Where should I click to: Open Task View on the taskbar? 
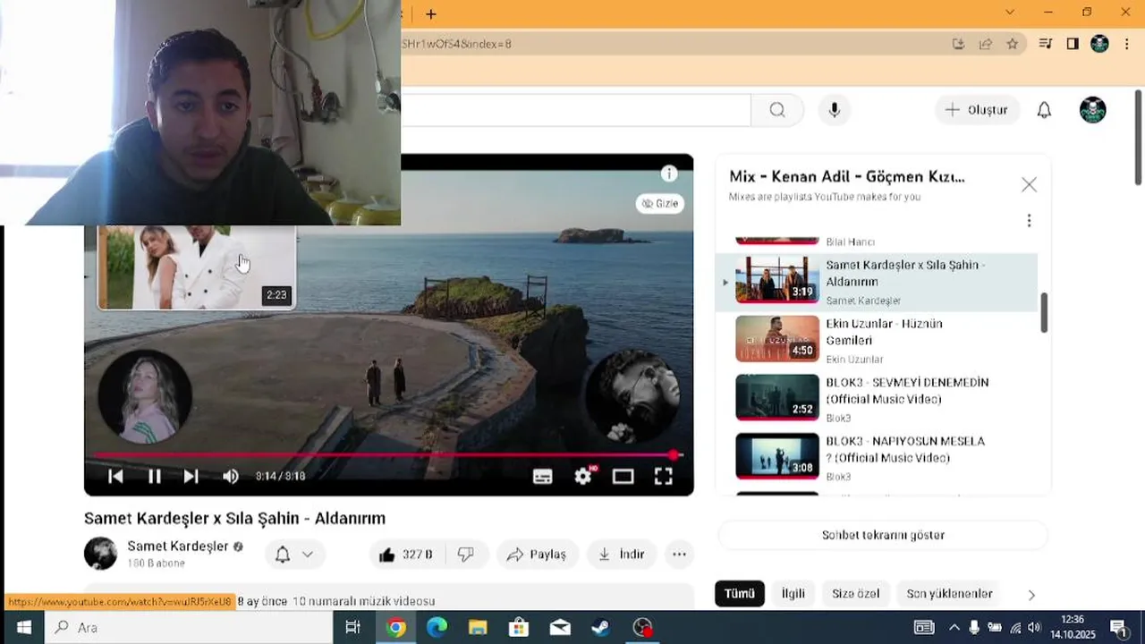click(353, 627)
